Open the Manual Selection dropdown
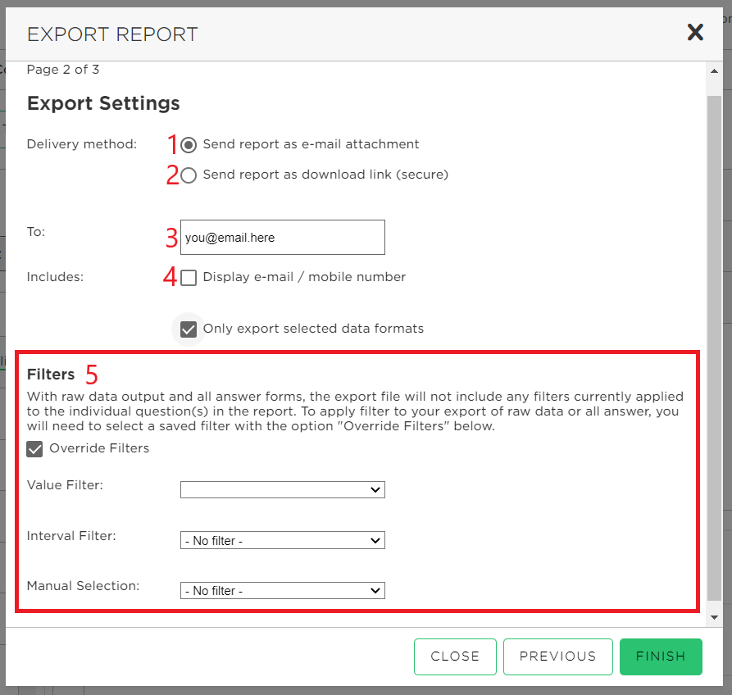Image resolution: width=732 pixels, height=695 pixels. pos(283,590)
